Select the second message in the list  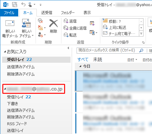(113, 102)
